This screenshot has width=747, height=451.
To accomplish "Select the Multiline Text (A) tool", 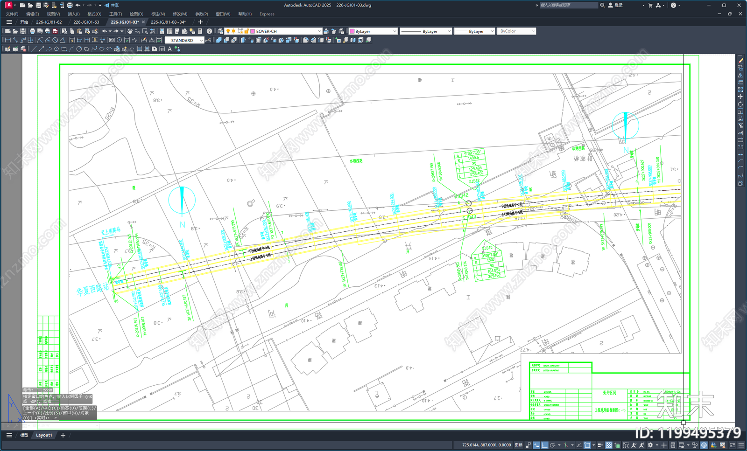I will click(169, 49).
